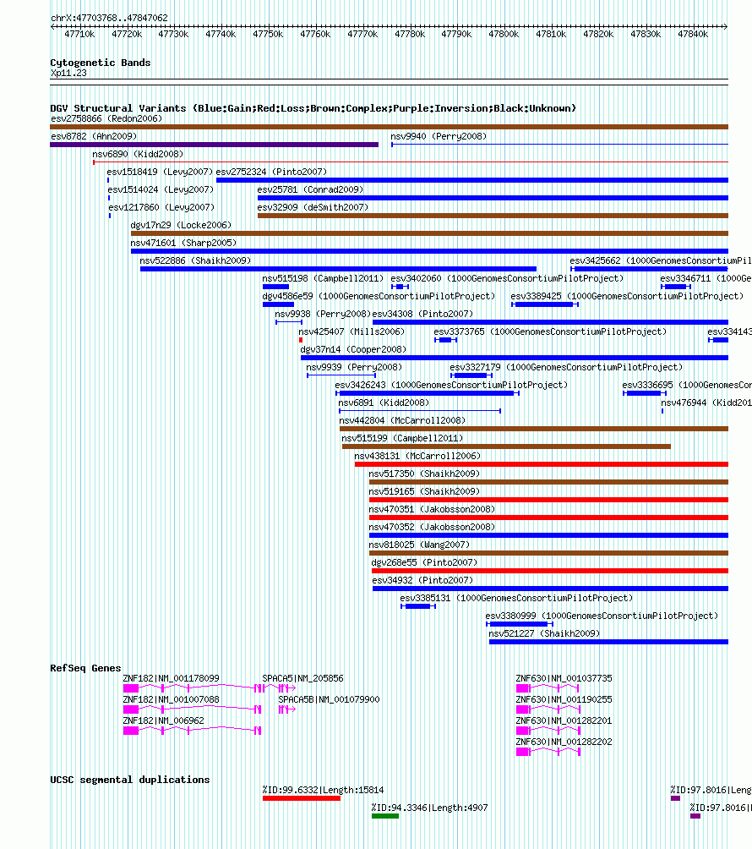Click ZNF182|NM_001007088 gene label
The height and width of the screenshot is (849, 752).
tap(171, 699)
